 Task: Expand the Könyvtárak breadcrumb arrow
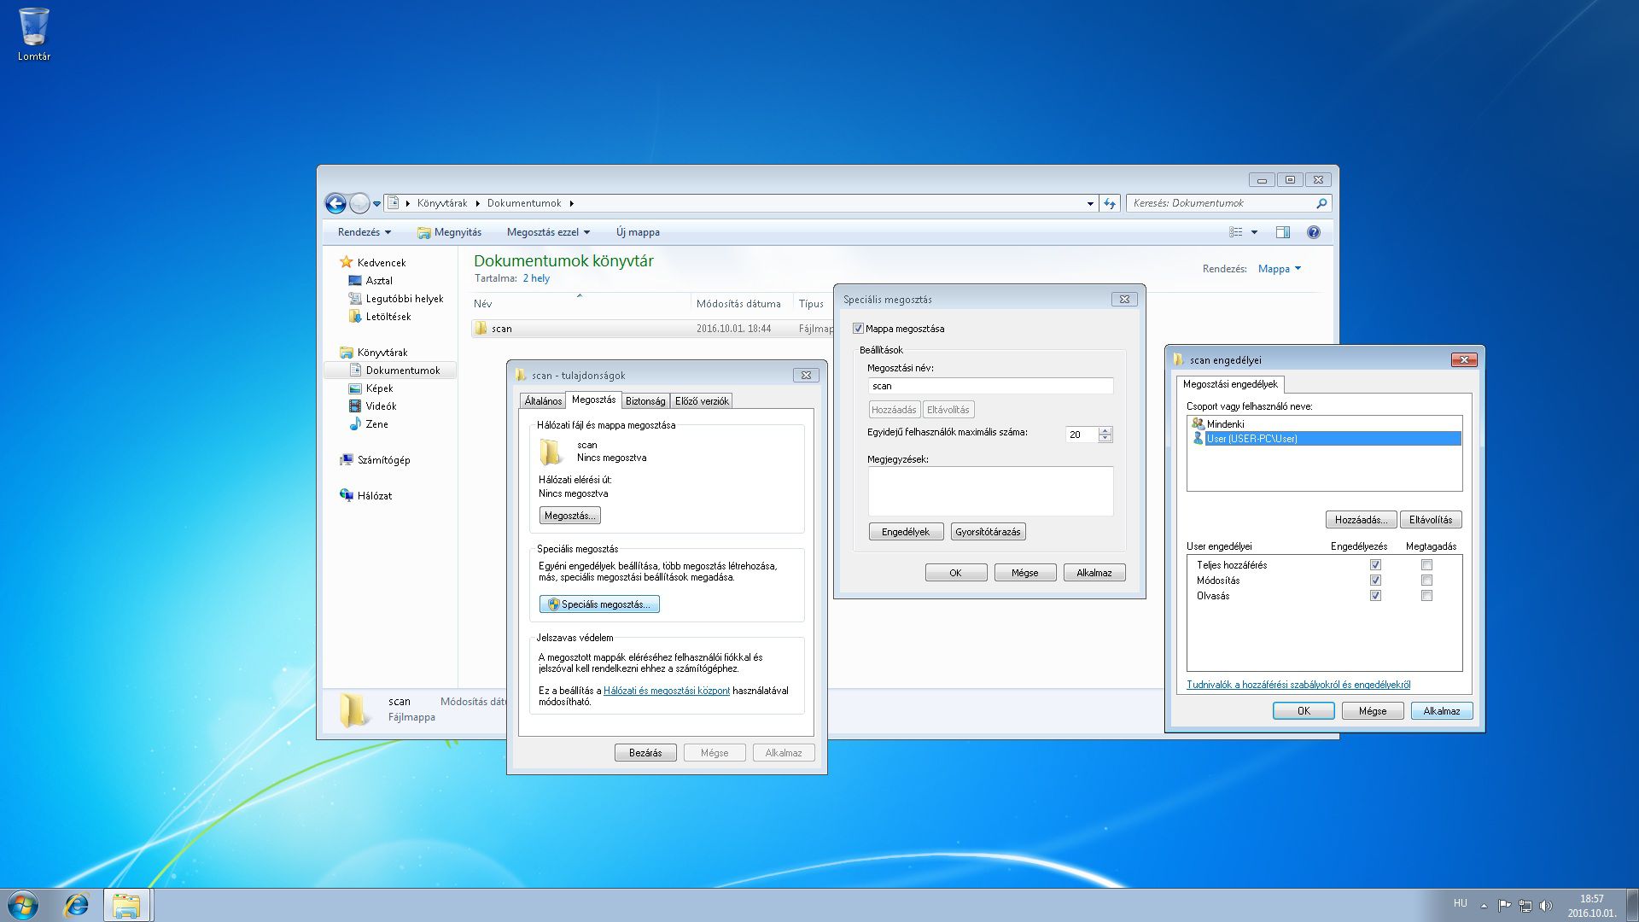pos(478,203)
